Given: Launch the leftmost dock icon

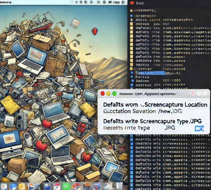Looking at the screenshot, I should (4, 186).
